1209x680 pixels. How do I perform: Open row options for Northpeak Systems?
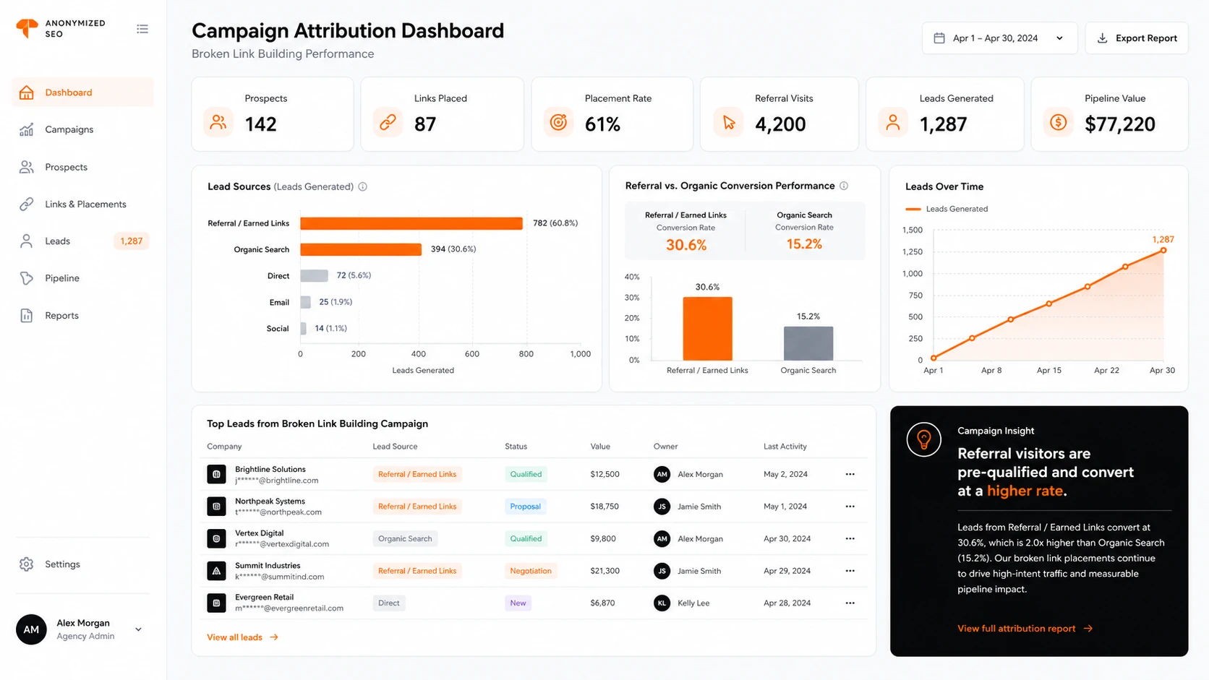[850, 507]
